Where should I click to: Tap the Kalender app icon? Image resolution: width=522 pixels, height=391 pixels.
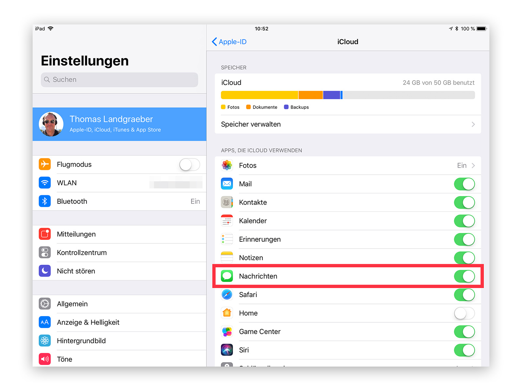[227, 221]
